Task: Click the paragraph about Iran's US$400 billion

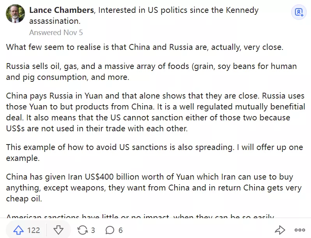Action: click(x=154, y=188)
